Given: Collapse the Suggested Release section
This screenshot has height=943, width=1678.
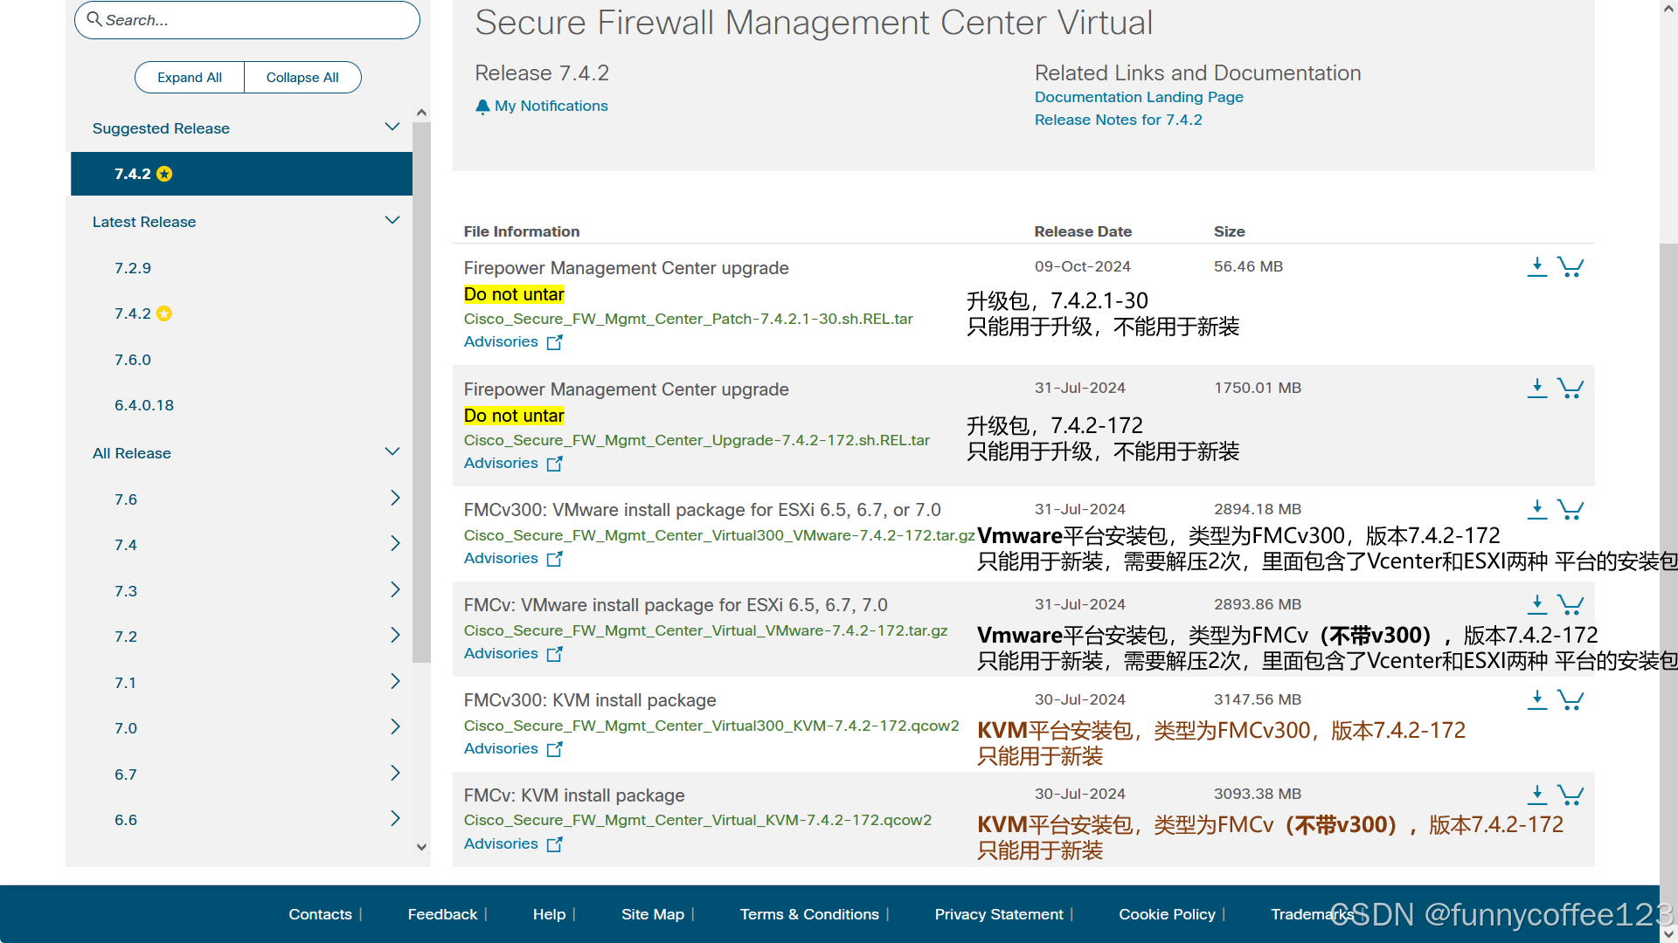Looking at the screenshot, I should click(x=392, y=127).
